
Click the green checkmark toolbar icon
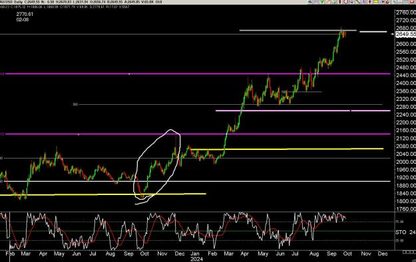[321, 1]
